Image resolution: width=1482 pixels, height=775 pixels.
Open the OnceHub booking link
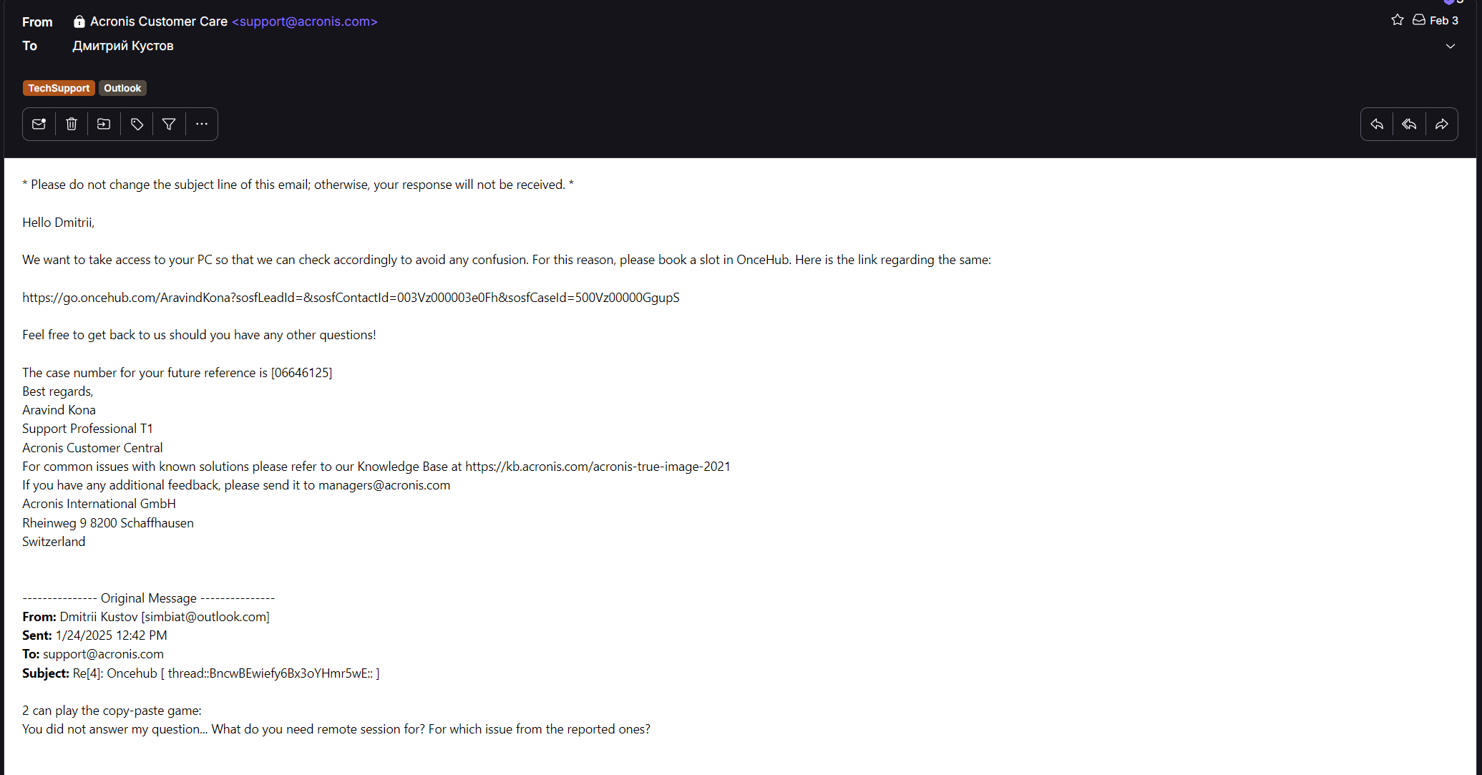pos(351,298)
